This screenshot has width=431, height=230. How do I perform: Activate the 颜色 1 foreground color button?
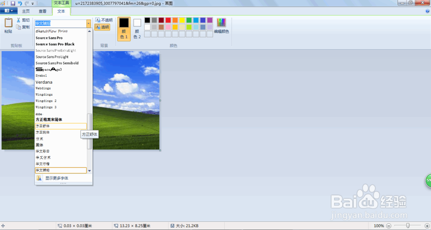(124, 29)
